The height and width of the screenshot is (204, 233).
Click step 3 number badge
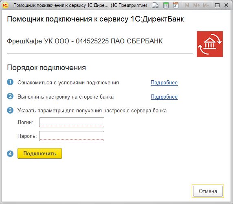point(10,110)
